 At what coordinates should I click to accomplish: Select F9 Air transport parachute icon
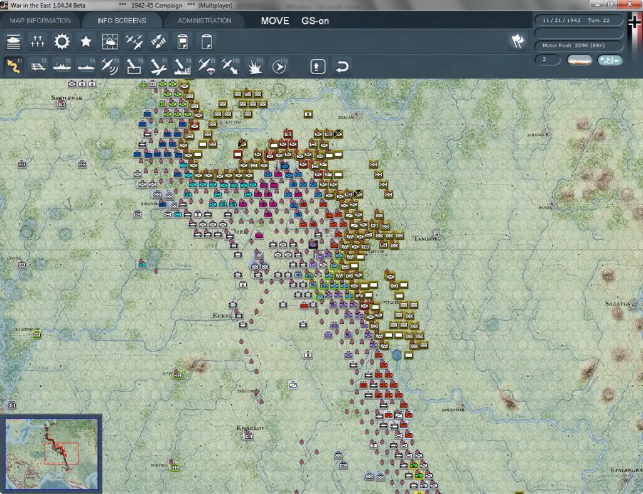(207, 66)
